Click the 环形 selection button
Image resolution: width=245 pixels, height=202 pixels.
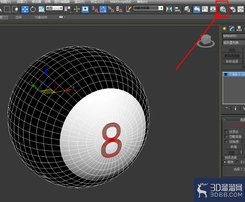coord(231,152)
